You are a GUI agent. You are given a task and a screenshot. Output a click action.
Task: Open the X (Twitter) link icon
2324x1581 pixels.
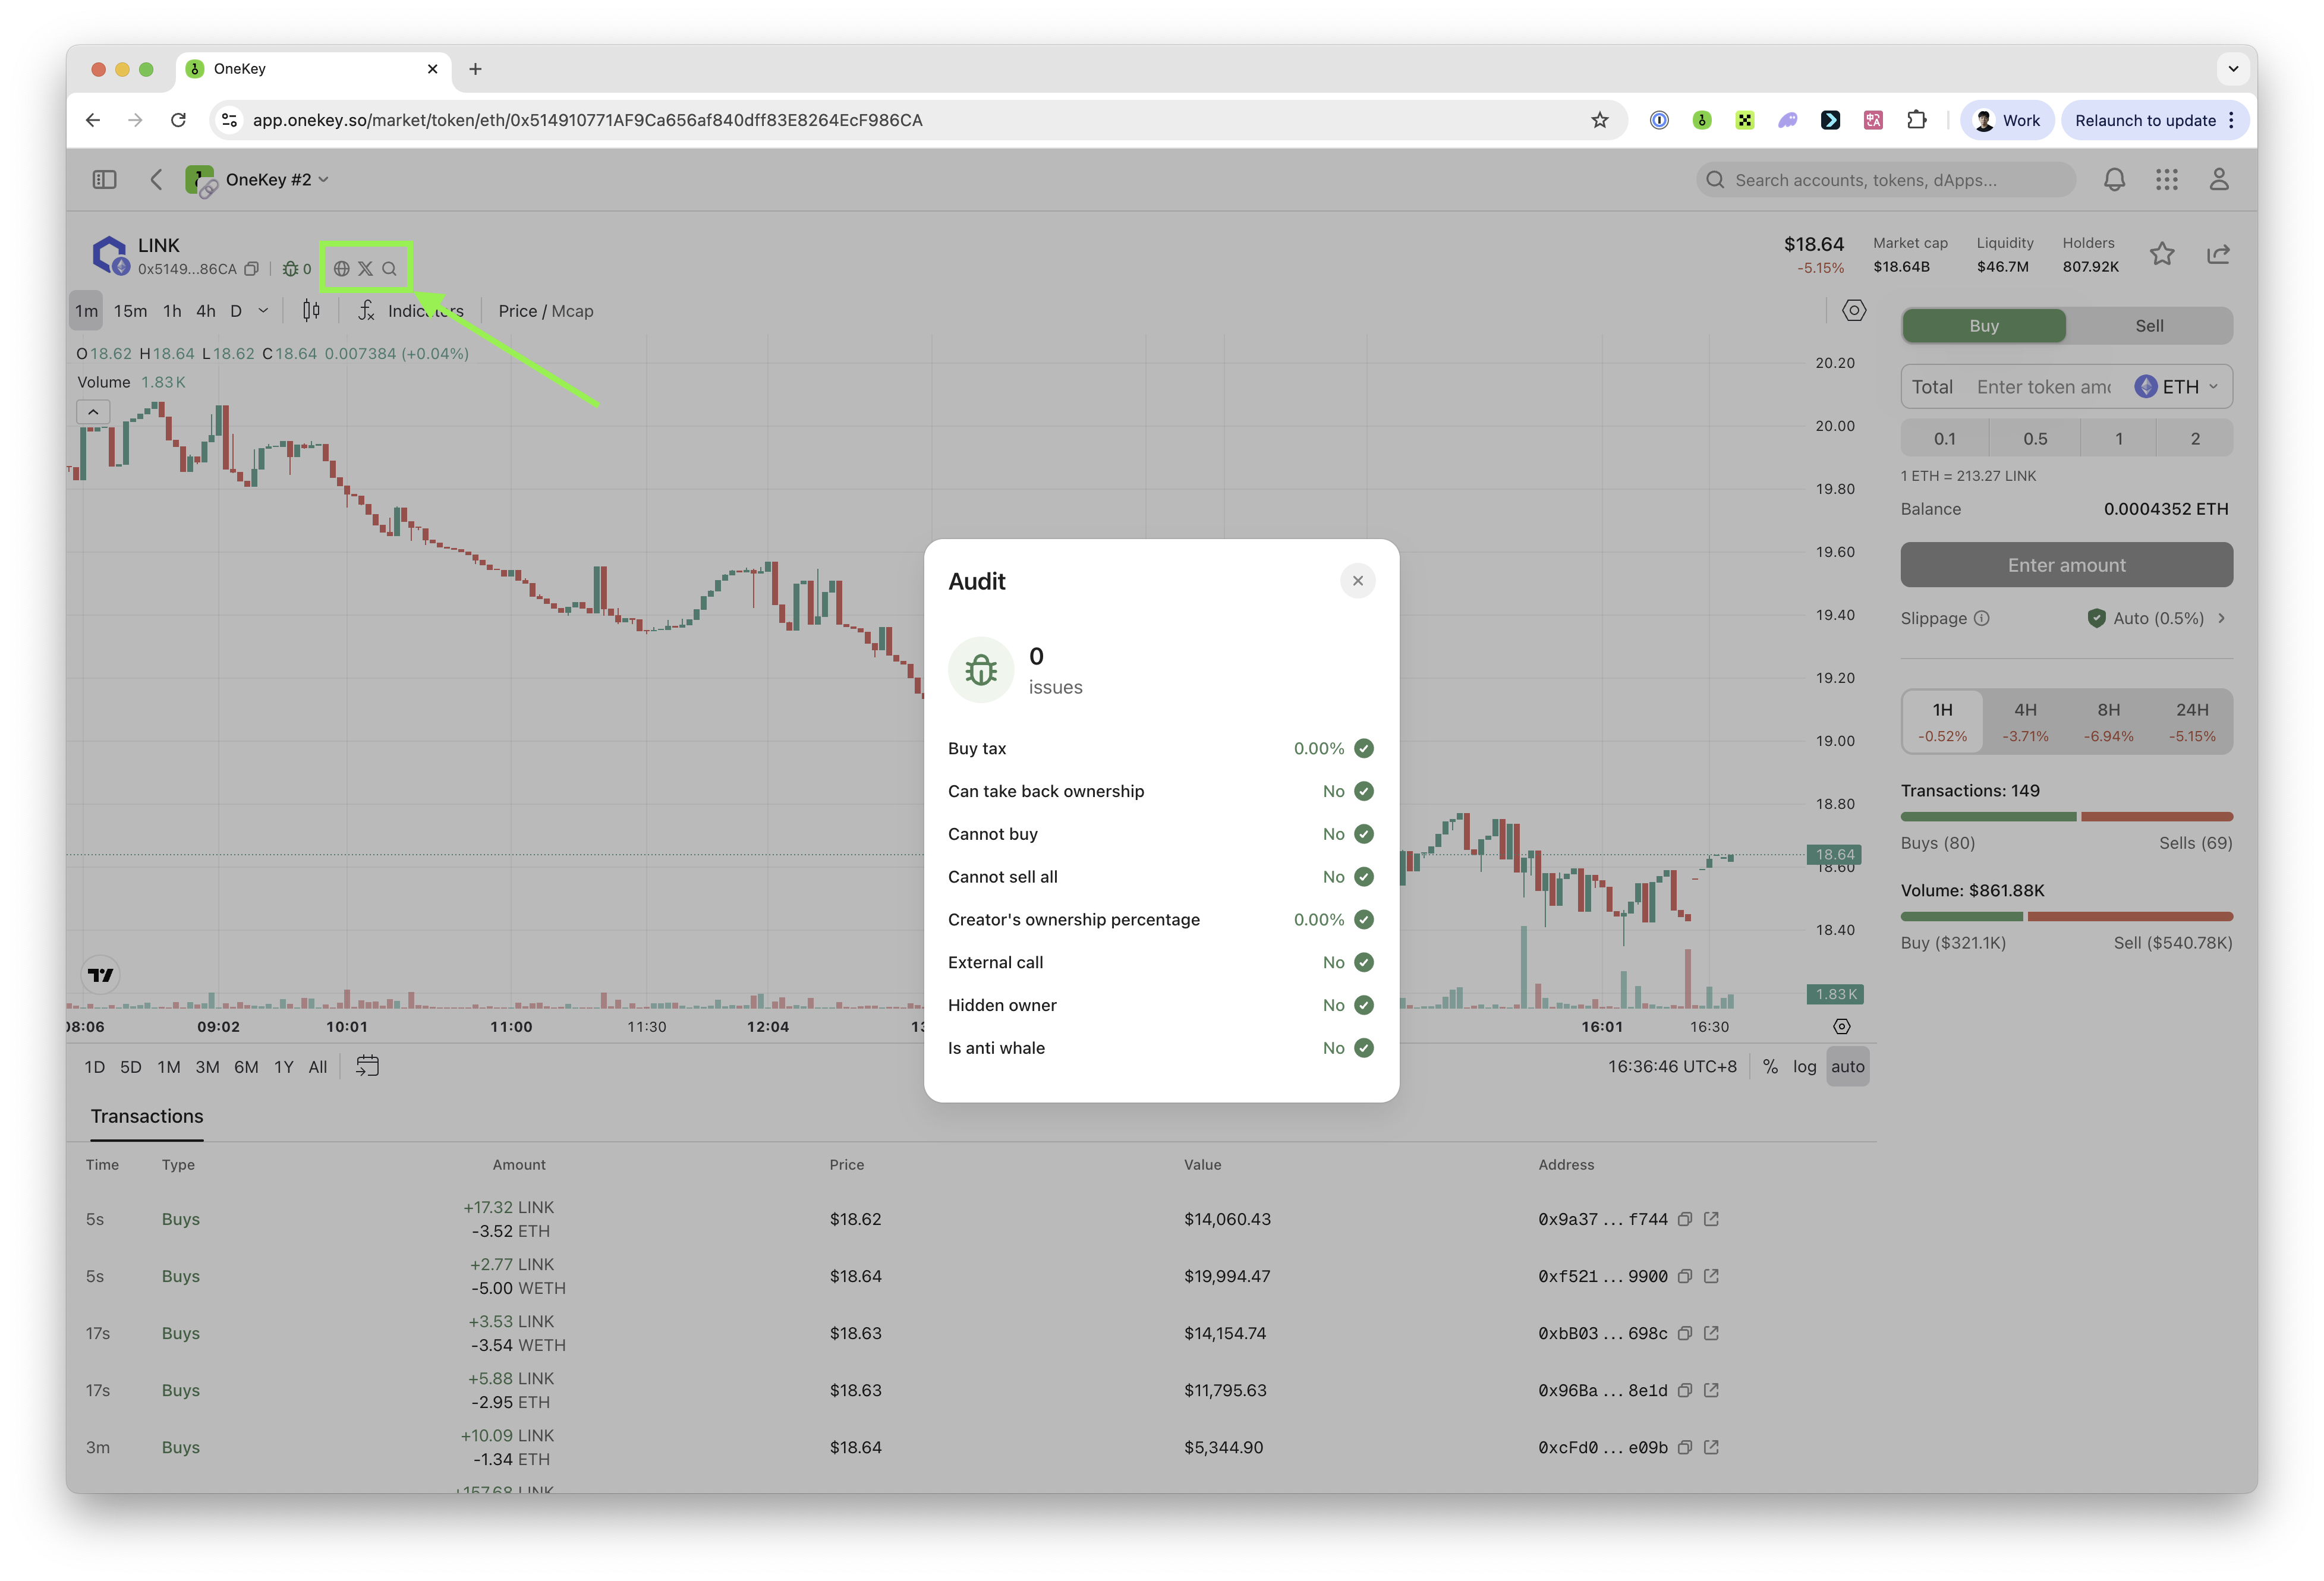coord(365,268)
